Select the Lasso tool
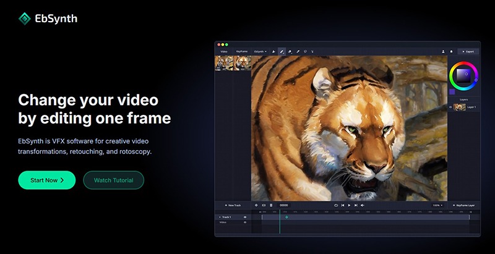495x254 pixels. pyautogui.click(x=305, y=51)
